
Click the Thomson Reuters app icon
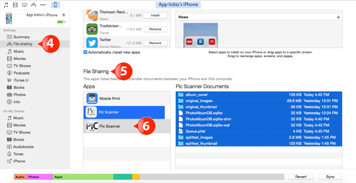(92, 15)
